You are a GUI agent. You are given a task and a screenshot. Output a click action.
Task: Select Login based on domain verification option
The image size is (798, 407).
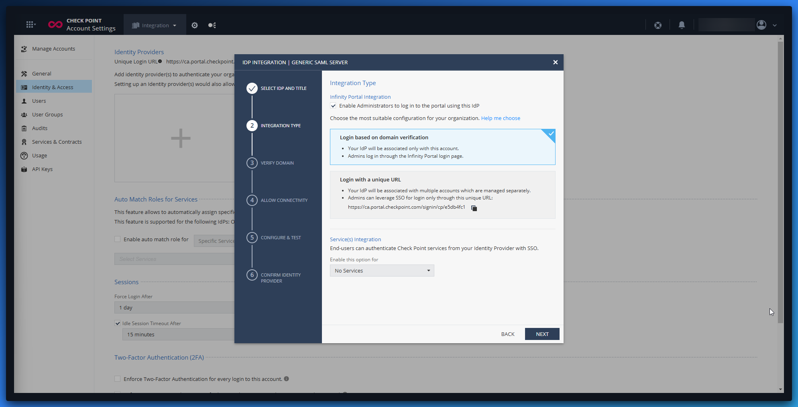pyautogui.click(x=442, y=147)
